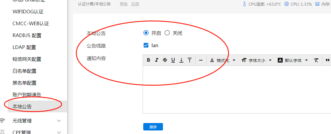Toggle bold formatting in editor
Image resolution: width=331 pixels, height=134 pixels.
pyautogui.click(x=149, y=60)
